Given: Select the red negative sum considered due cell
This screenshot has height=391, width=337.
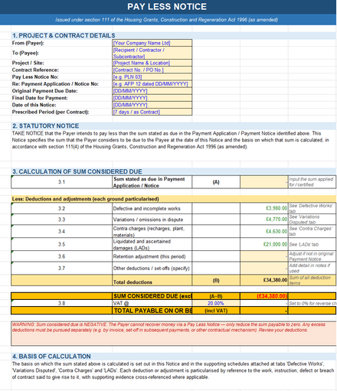Looking at the screenshot, I should point(264,296).
